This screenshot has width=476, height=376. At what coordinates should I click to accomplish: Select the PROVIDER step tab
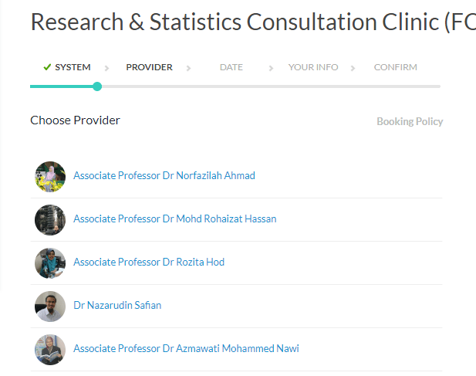pos(149,67)
